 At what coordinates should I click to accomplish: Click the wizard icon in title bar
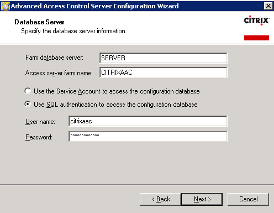point(5,6)
